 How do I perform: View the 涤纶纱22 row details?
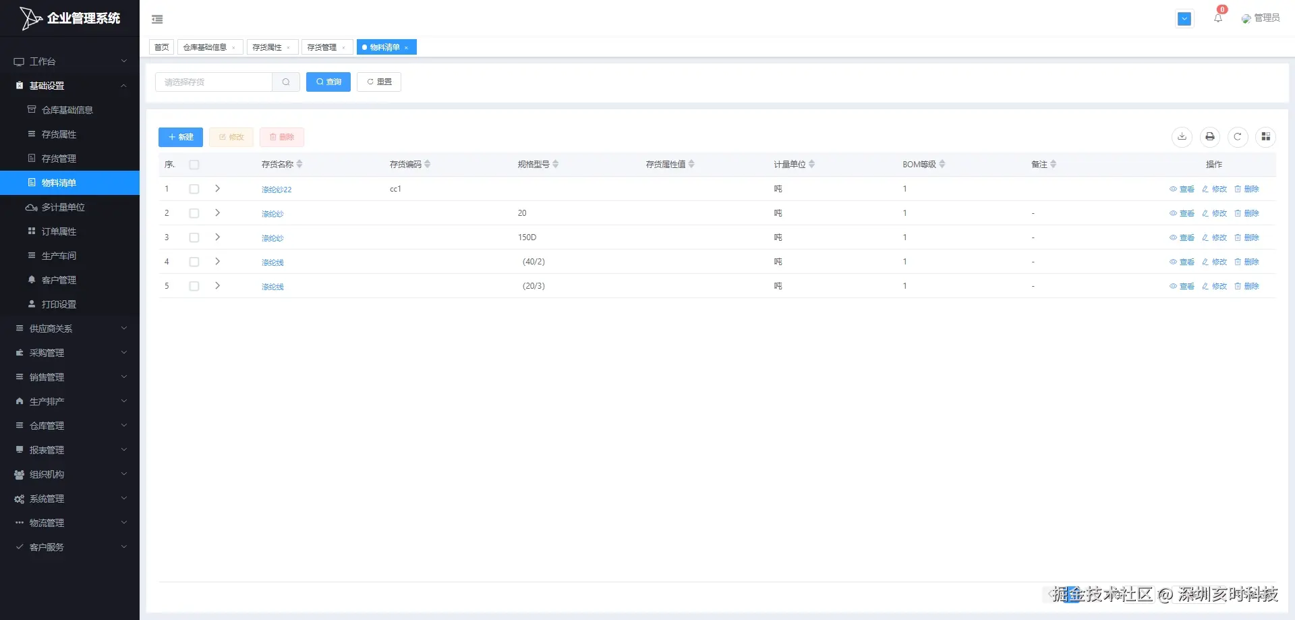pyautogui.click(x=1182, y=190)
